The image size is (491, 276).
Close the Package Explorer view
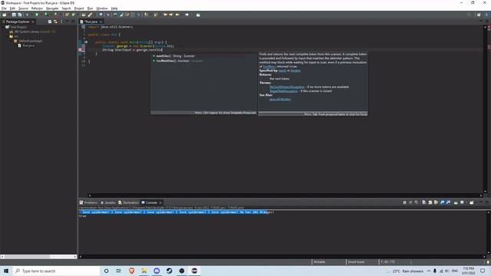coord(33,22)
